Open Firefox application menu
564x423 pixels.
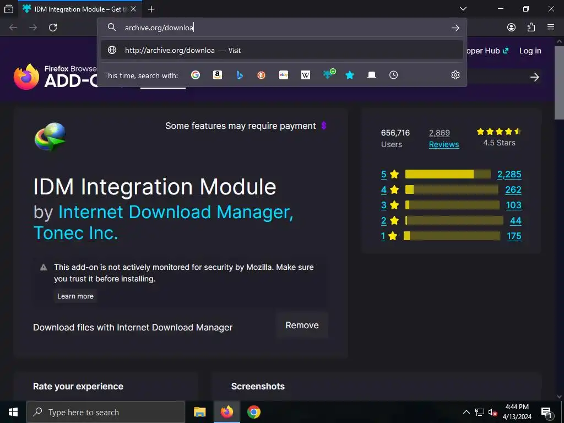click(551, 28)
